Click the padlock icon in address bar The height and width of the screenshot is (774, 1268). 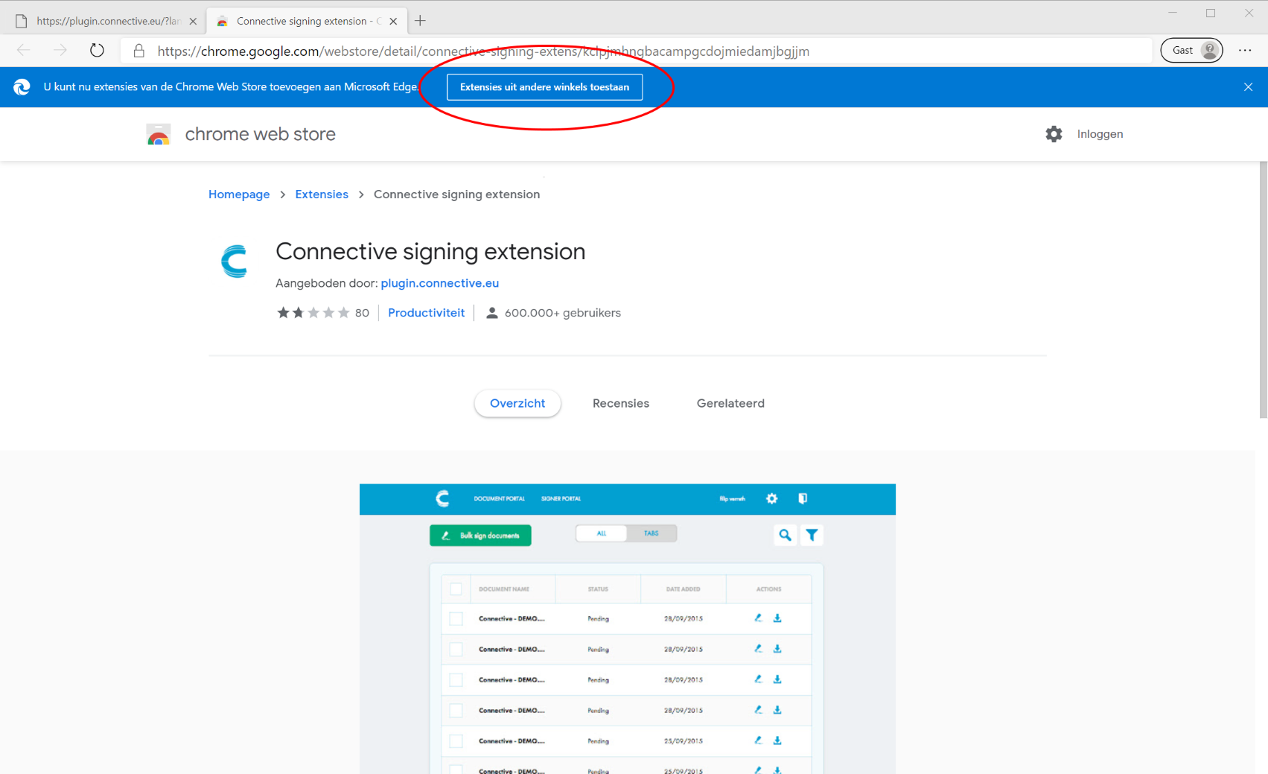point(138,51)
